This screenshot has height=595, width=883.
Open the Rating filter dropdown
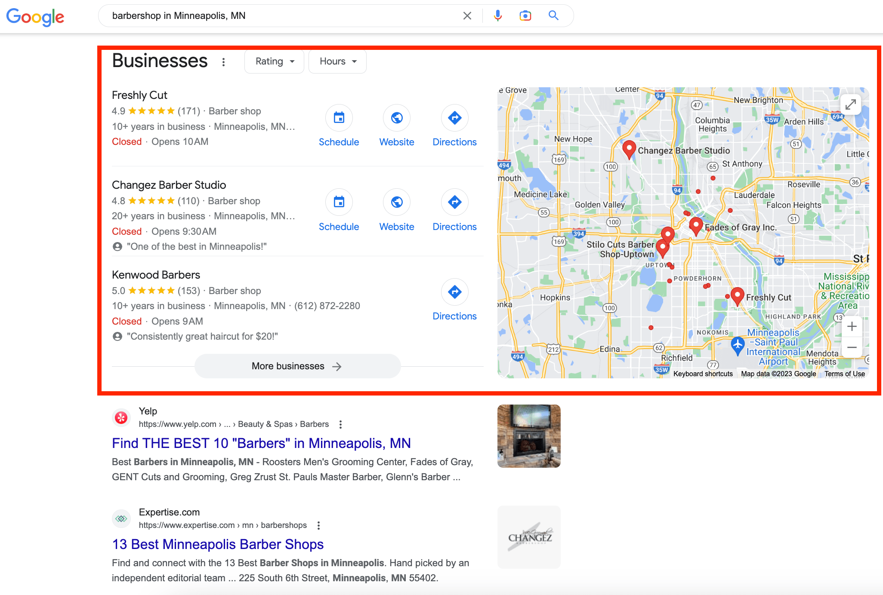point(274,61)
